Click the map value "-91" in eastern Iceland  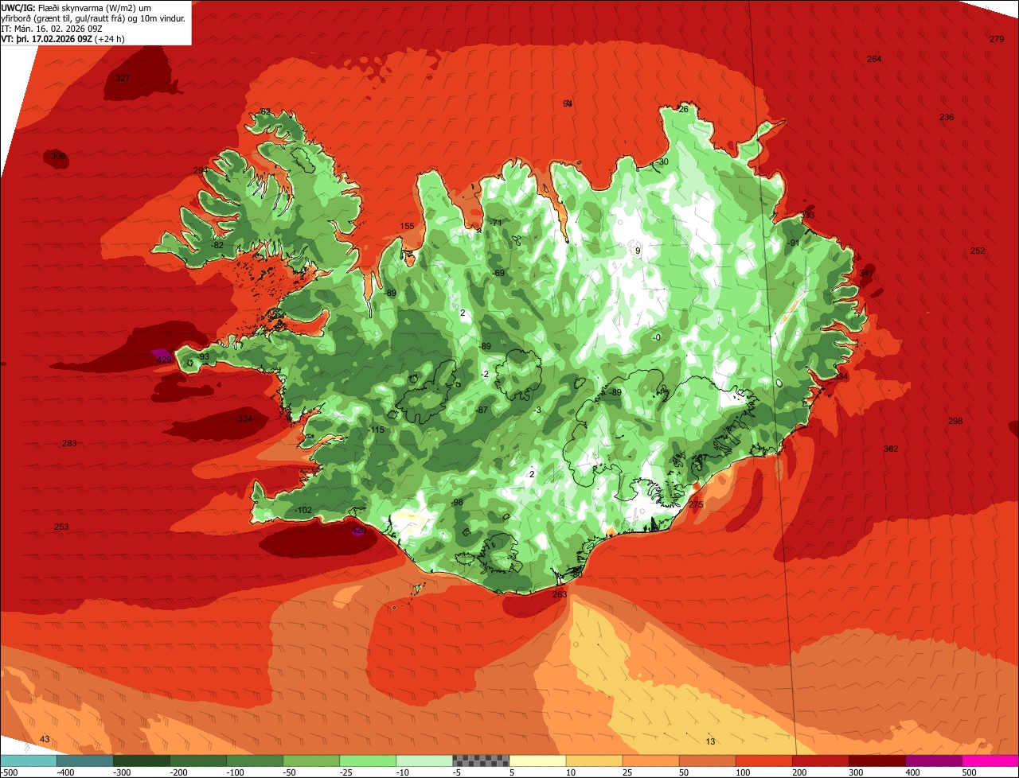tap(792, 243)
